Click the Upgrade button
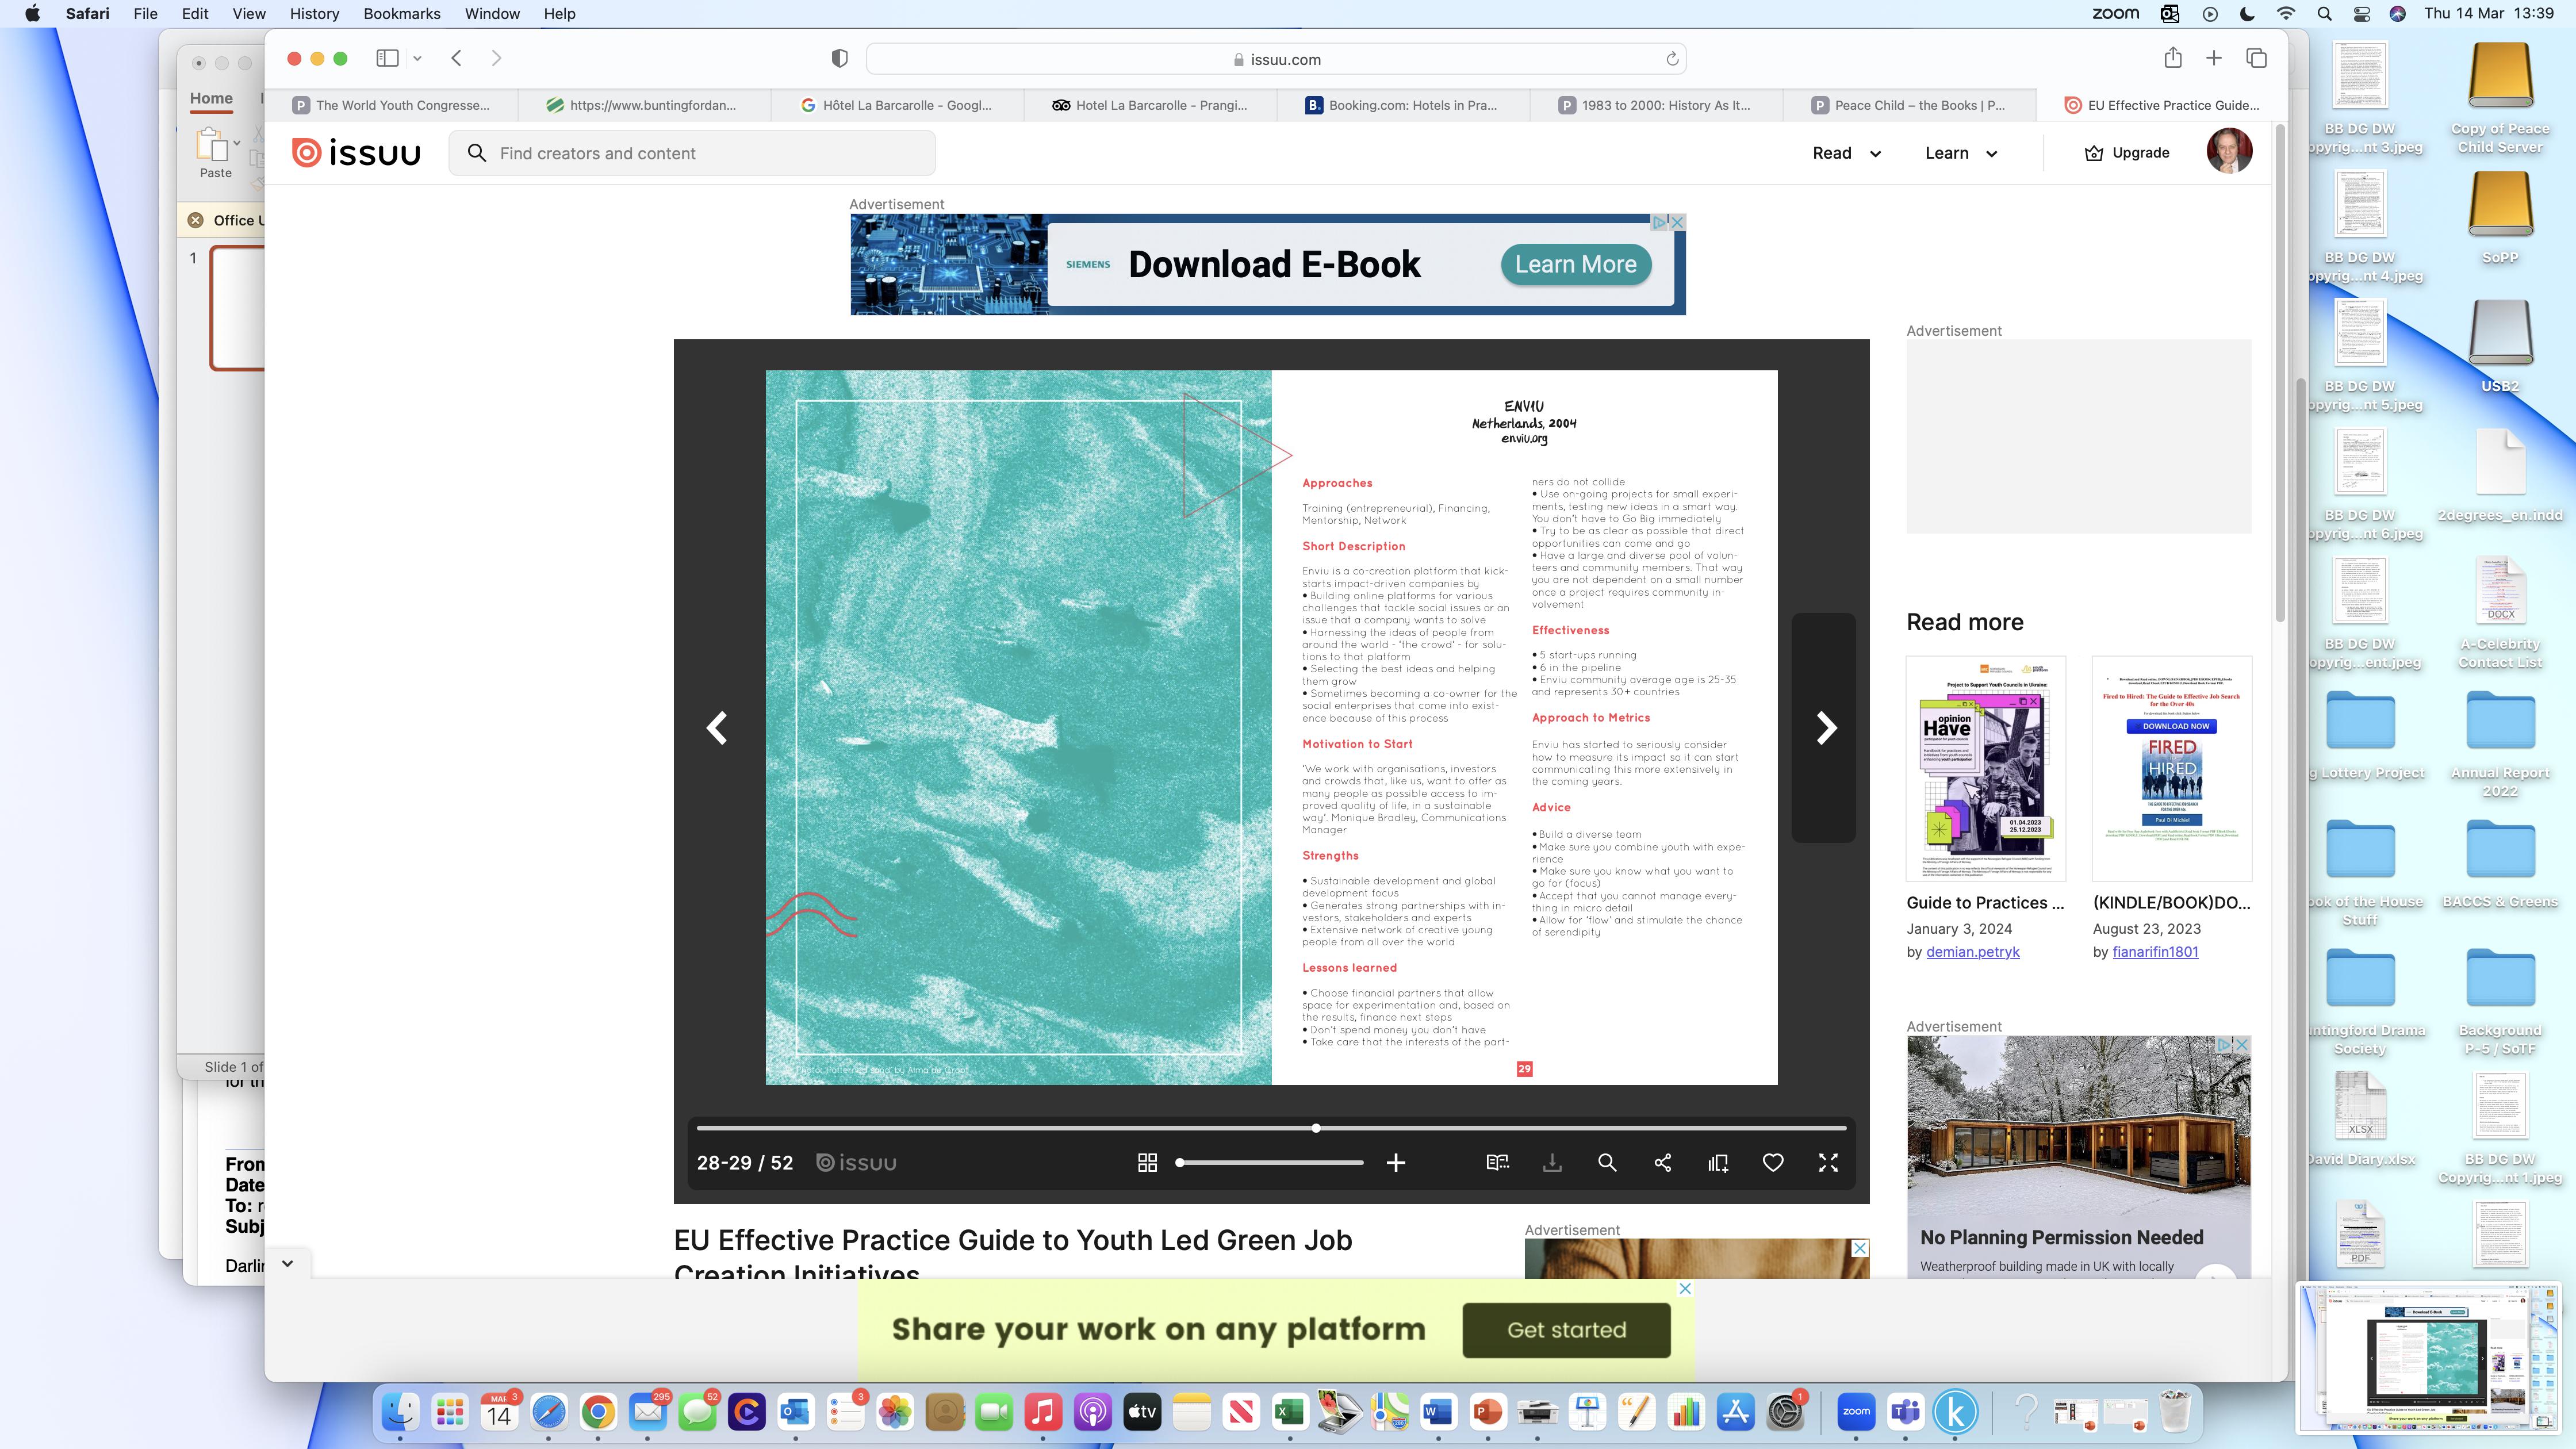 tap(2126, 153)
